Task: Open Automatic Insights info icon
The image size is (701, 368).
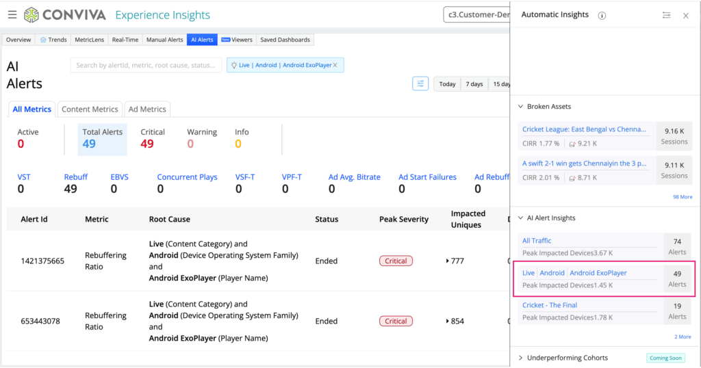Action: (x=602, y=16)
